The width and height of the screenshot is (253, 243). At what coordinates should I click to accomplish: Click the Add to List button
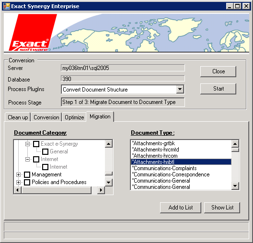click(181, 208)
